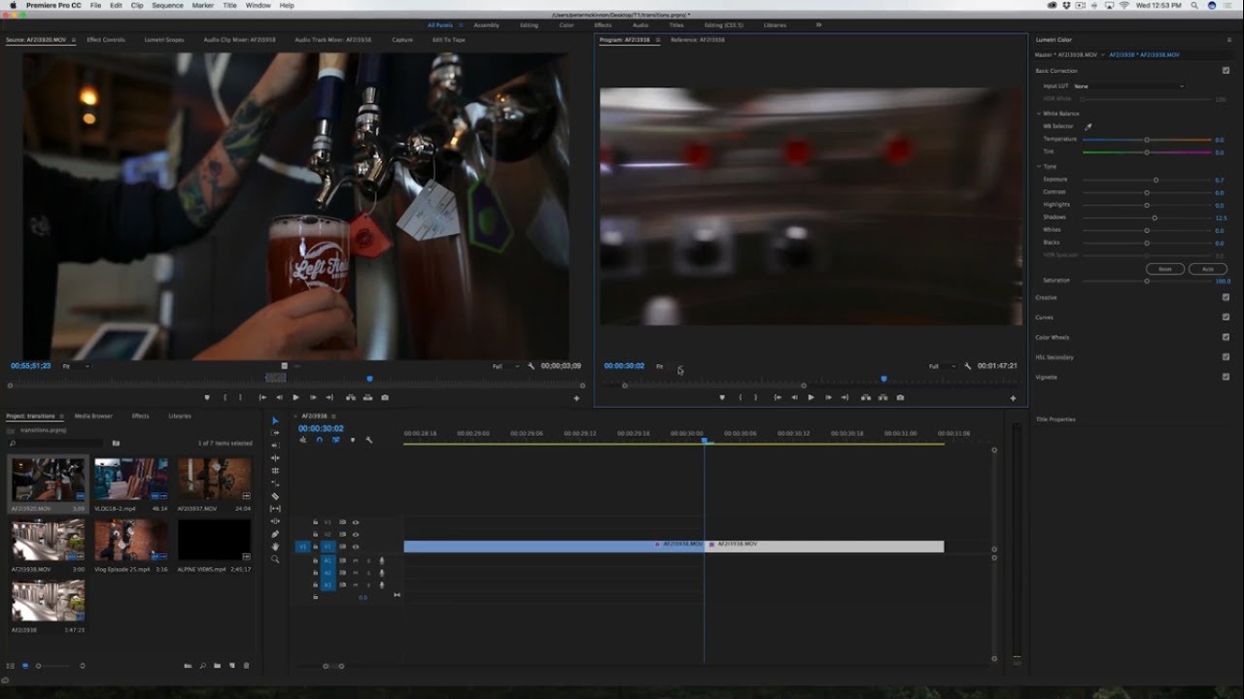1244x699 pixels.
Task: Play the Source monitor clip
Action: 295,397
